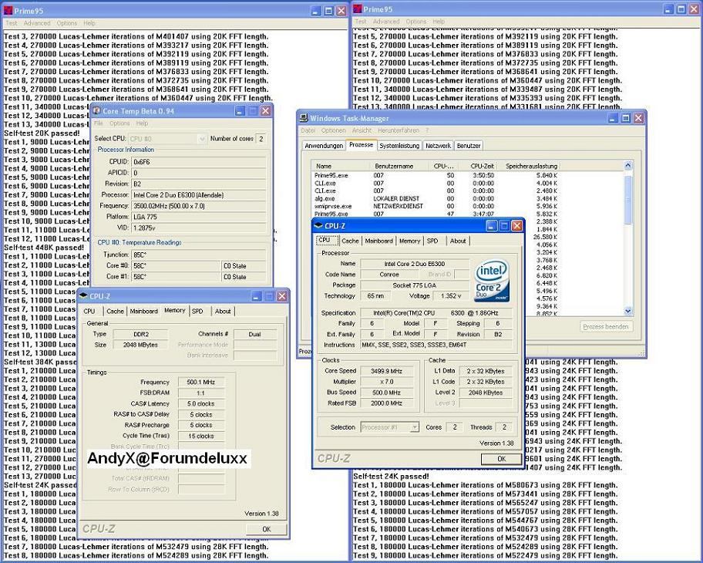Click the title icon of the CPU-Z processor window

pos(318,226)
